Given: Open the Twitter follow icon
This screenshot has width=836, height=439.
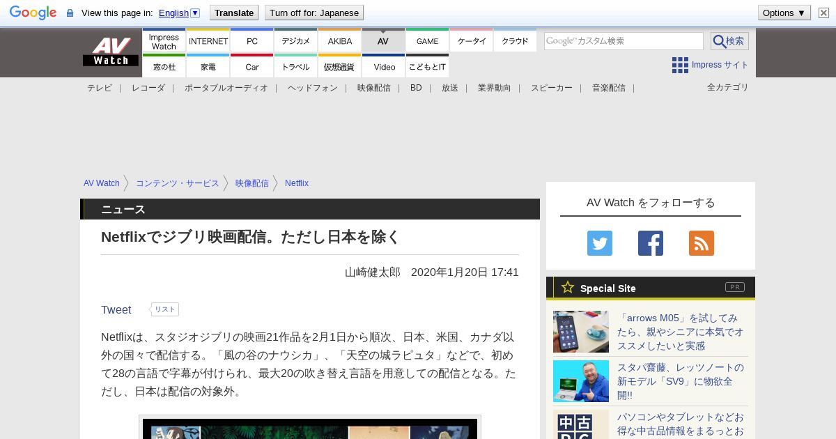Looking at the screenshot, I should (600, 243).
